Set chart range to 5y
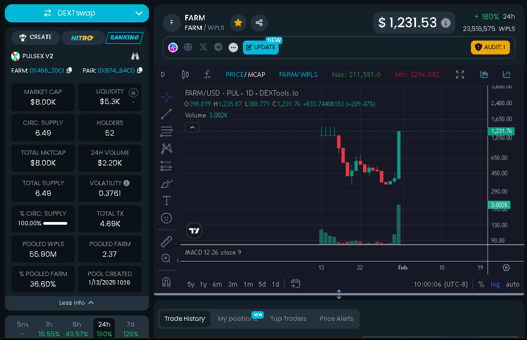The width and height of the screenshot is (527, 340). pyautogui.click(x=191, y=284)
